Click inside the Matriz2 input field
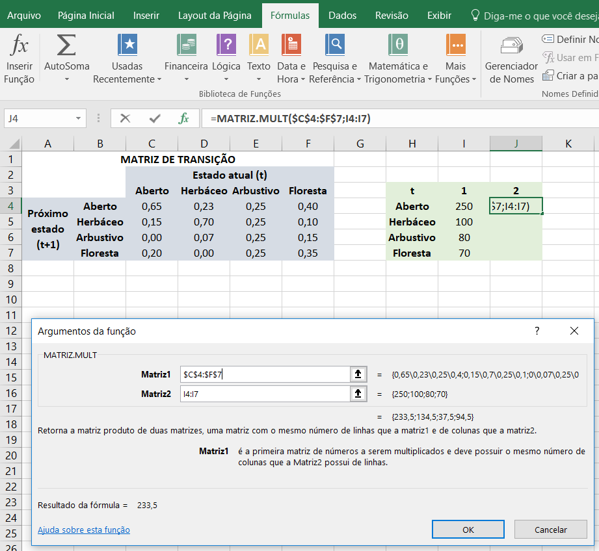599x551 pixels. (x=264, y=394)
